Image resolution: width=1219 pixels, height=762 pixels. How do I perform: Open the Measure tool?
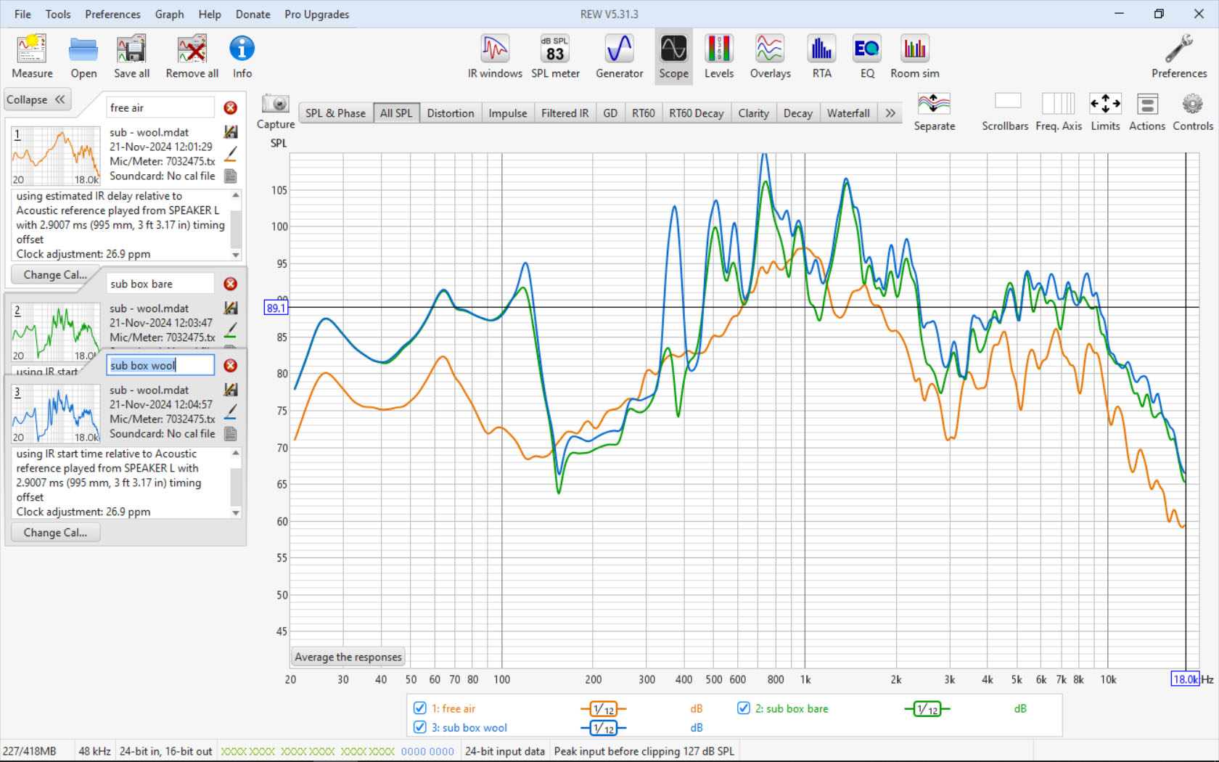point(32,57)
